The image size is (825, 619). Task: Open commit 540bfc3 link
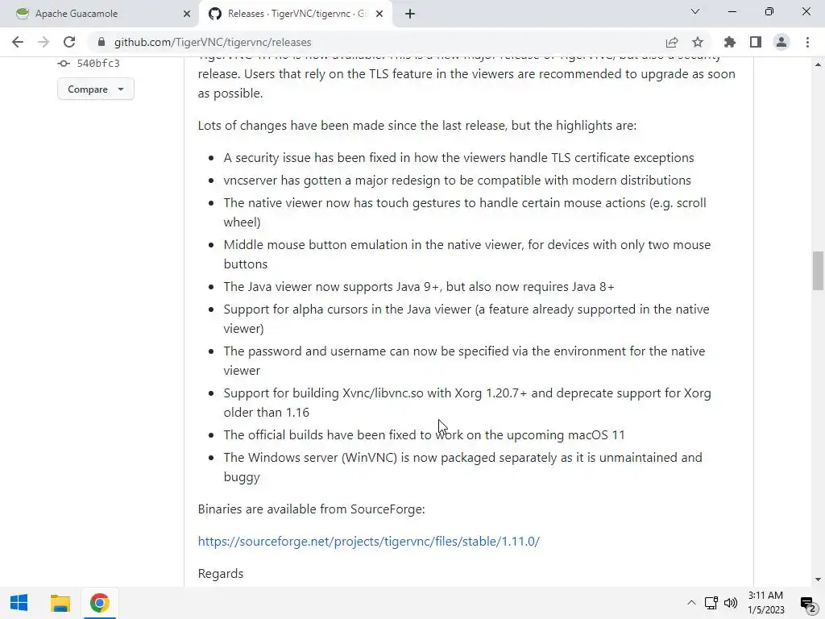[97, 63]
